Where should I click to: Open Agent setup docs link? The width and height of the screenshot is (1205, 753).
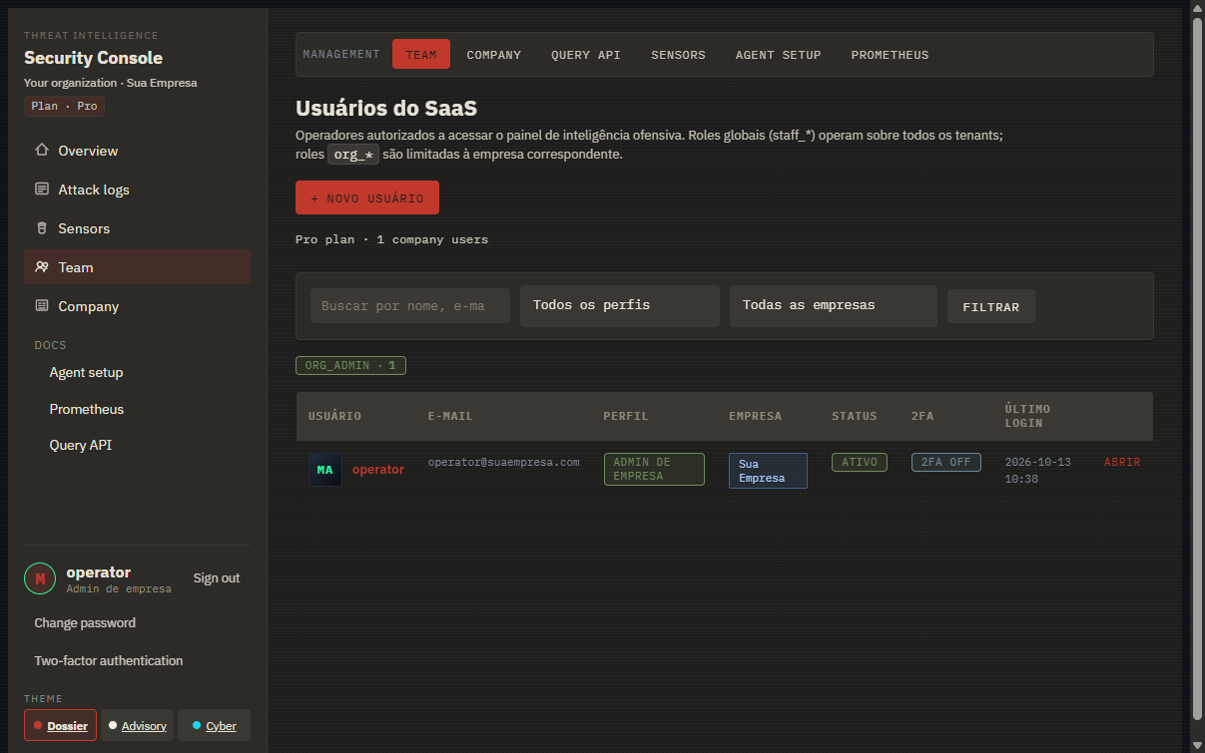tap(87, 372)
